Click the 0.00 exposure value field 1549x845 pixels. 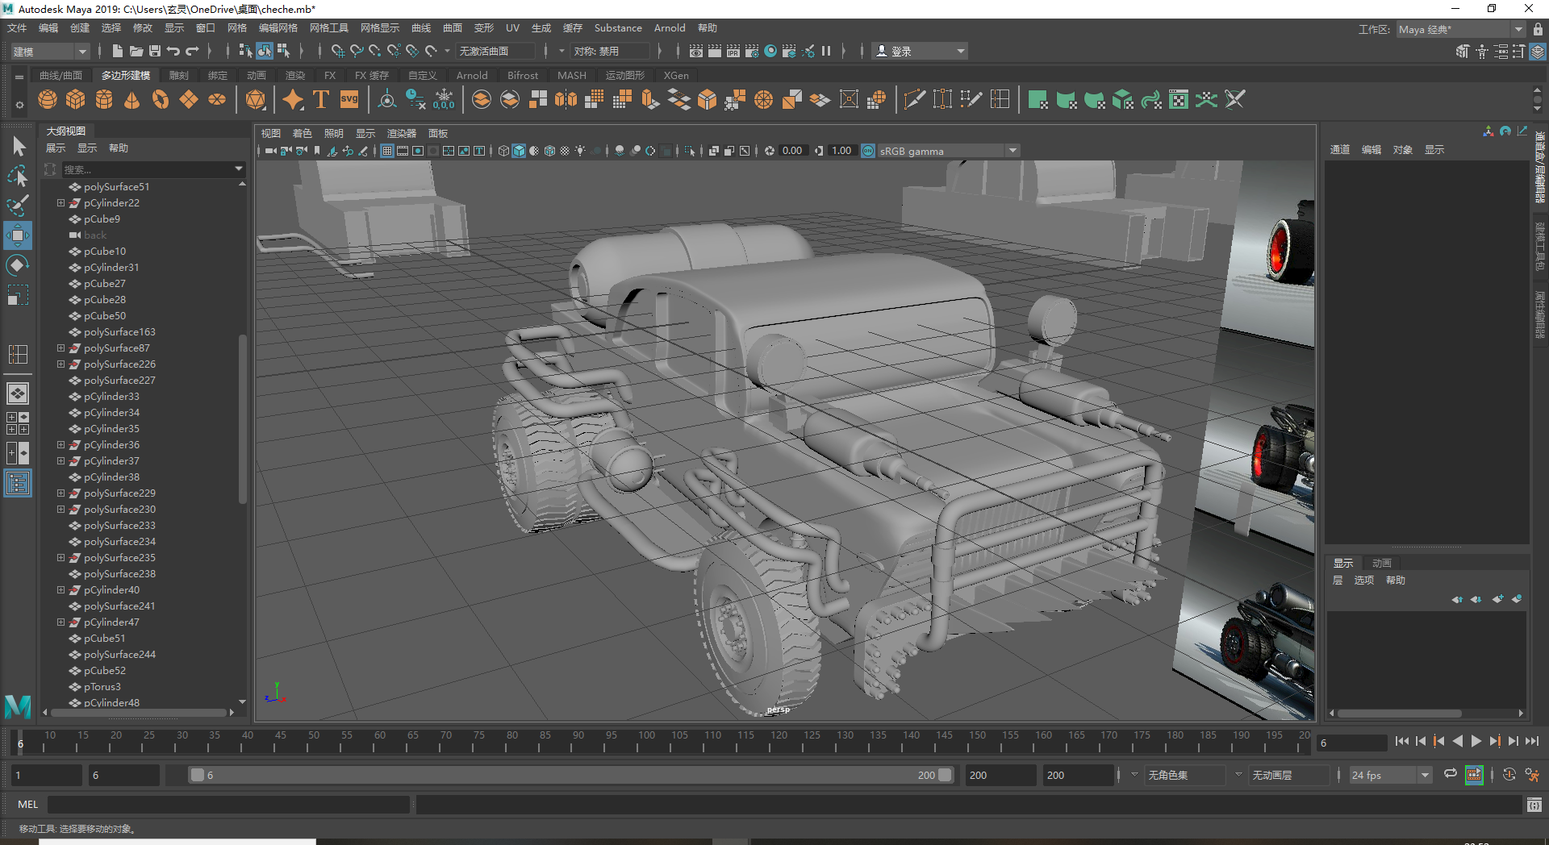click(792, 151)
